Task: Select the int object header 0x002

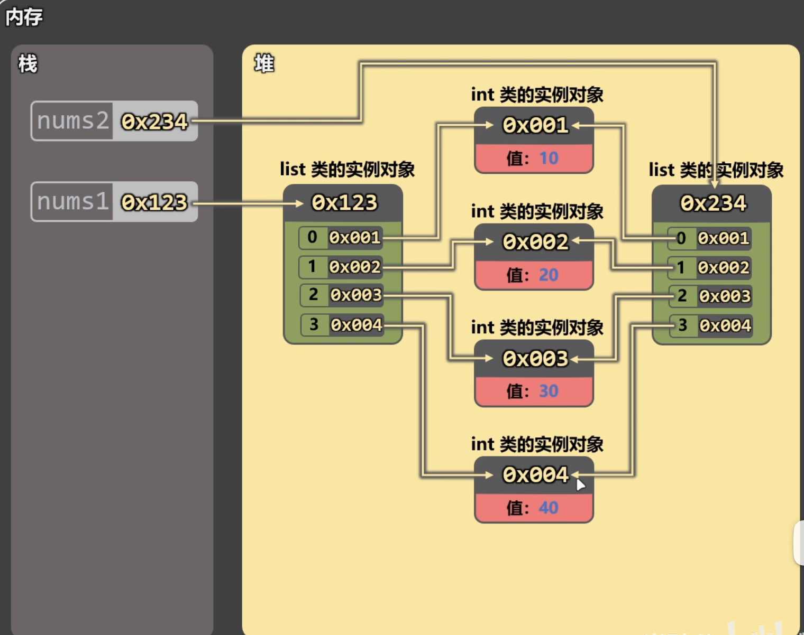Action: (x=534, y=242)
